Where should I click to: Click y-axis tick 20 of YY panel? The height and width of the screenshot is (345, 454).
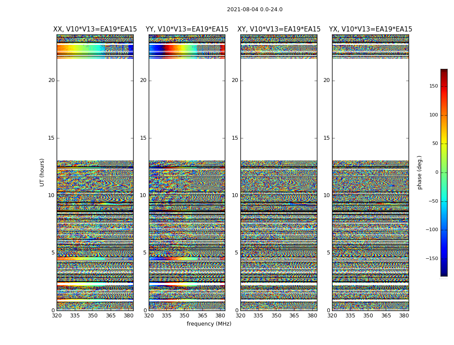pyautogui.click(x=143, y=80)
